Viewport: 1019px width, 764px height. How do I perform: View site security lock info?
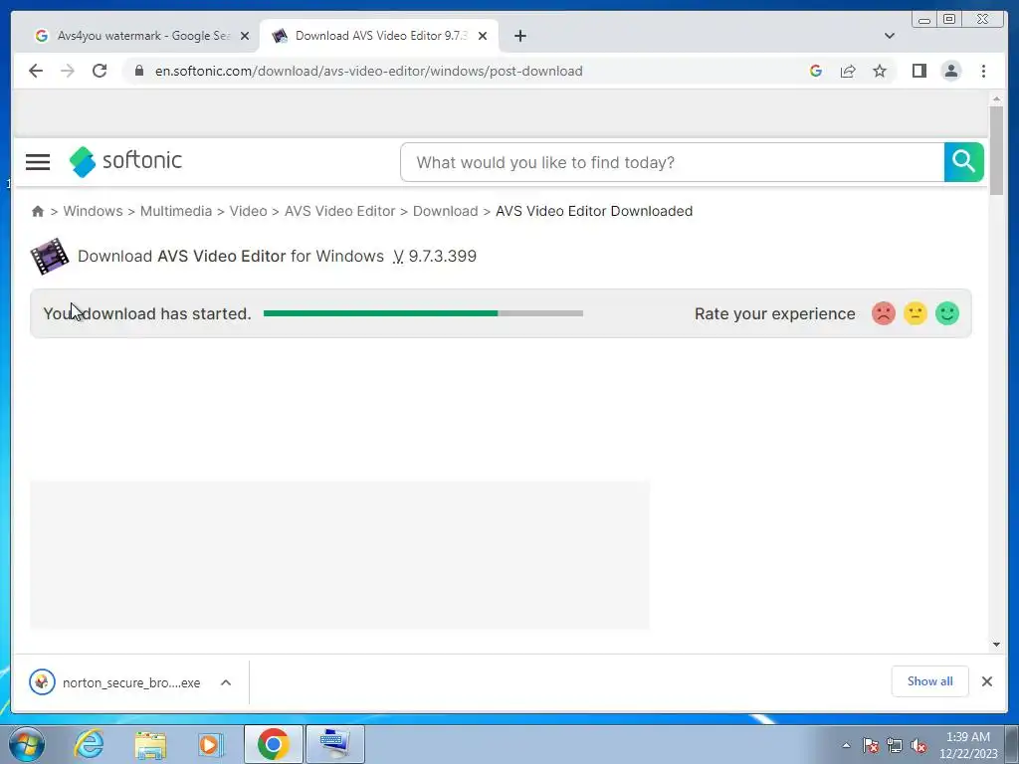[139, 71]
